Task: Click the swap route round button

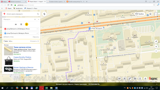Action: pos(44,14)
